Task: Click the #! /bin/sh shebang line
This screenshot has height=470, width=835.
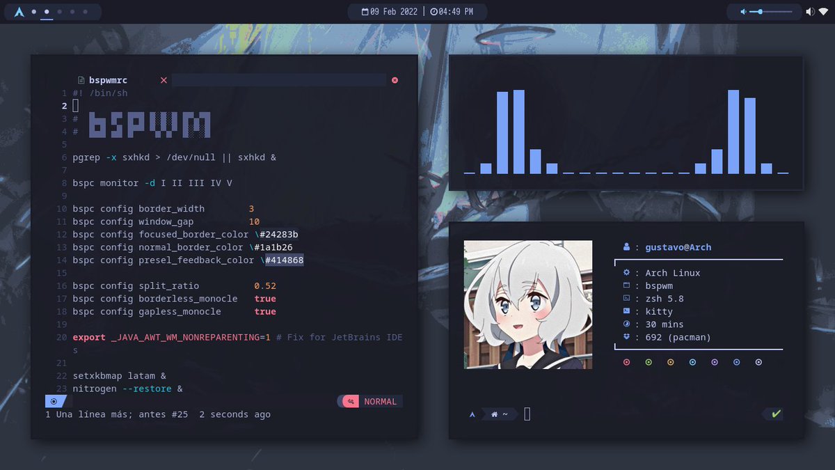Action: [x=100, y=93]
